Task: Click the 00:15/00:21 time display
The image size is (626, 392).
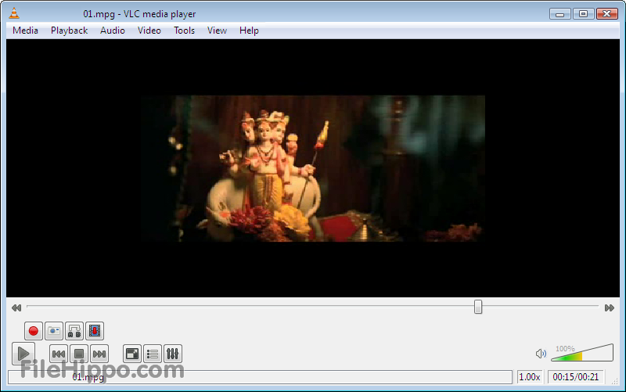Action: pos(576,377)
